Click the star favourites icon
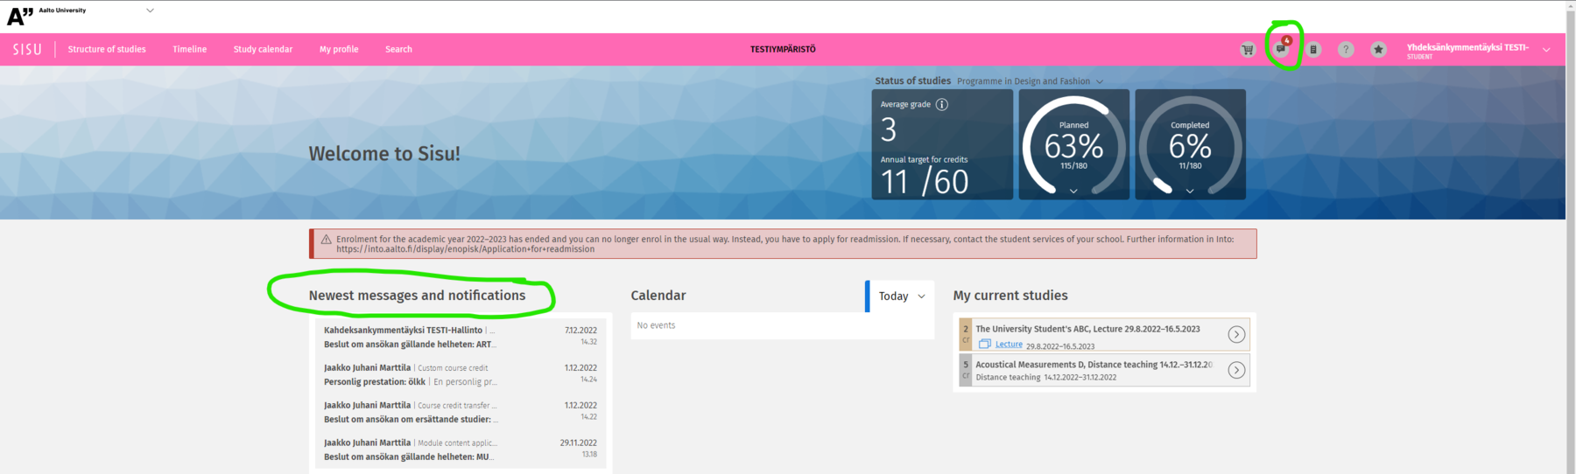The image size is (1576, 474). pyautogui.click(x=1378, y=50)
